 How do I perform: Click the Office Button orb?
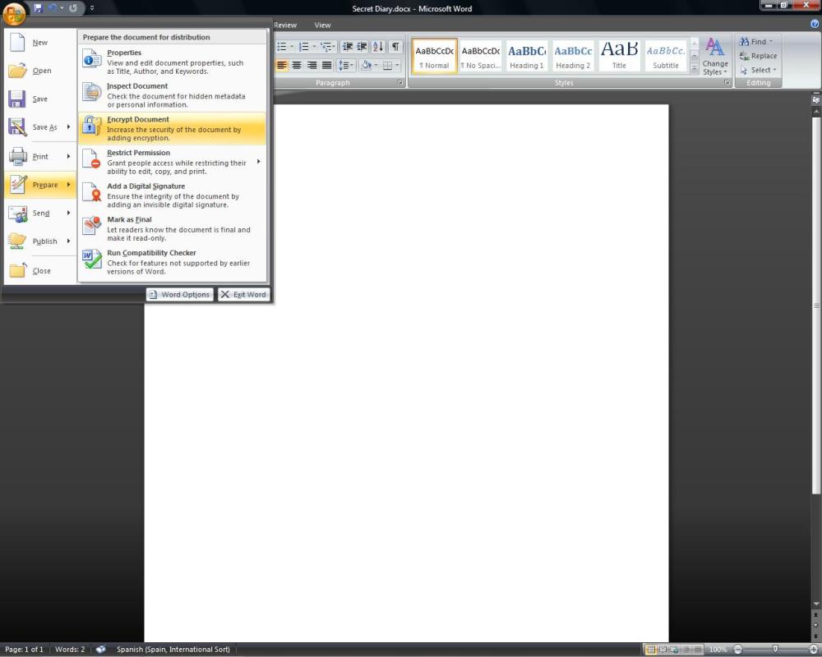(x=14, y=13)
